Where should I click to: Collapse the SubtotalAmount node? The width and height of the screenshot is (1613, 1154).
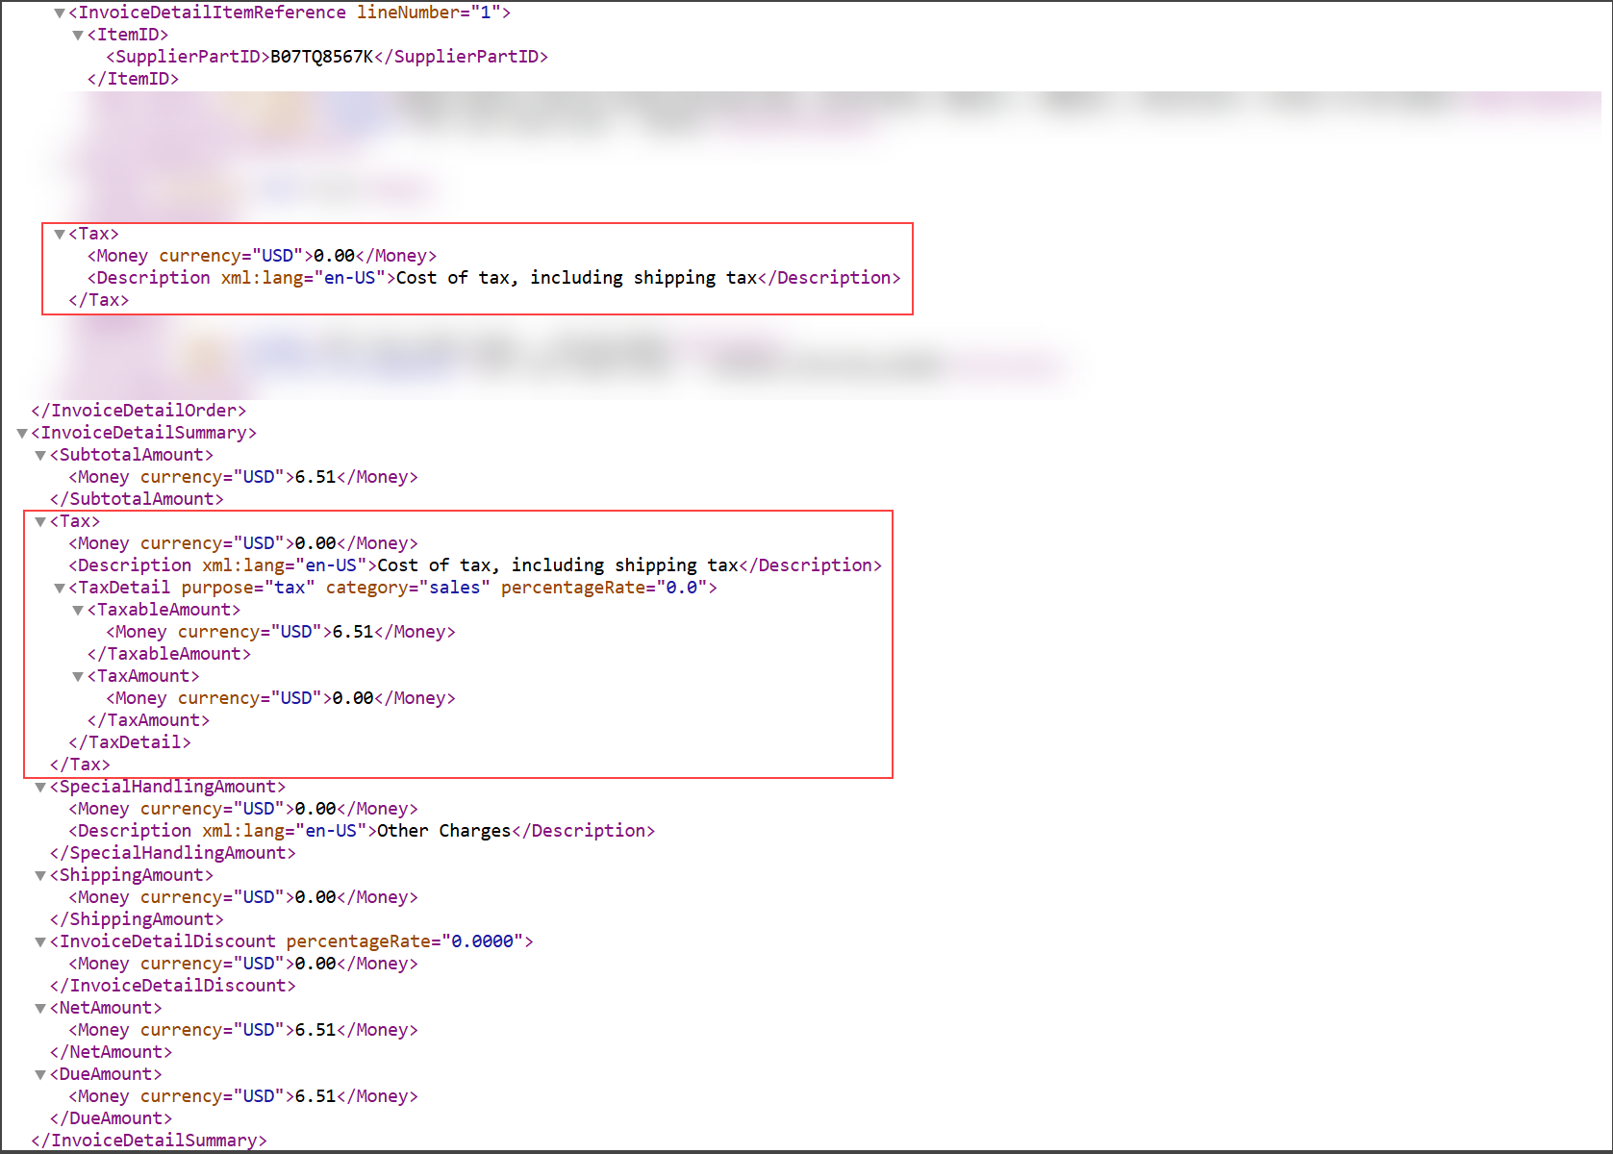[40, 456]
